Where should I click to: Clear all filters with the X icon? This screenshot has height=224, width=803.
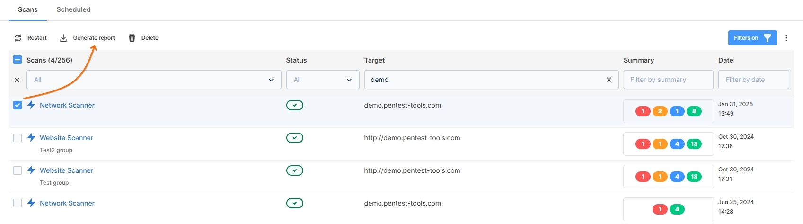click(x=17, y=80)
